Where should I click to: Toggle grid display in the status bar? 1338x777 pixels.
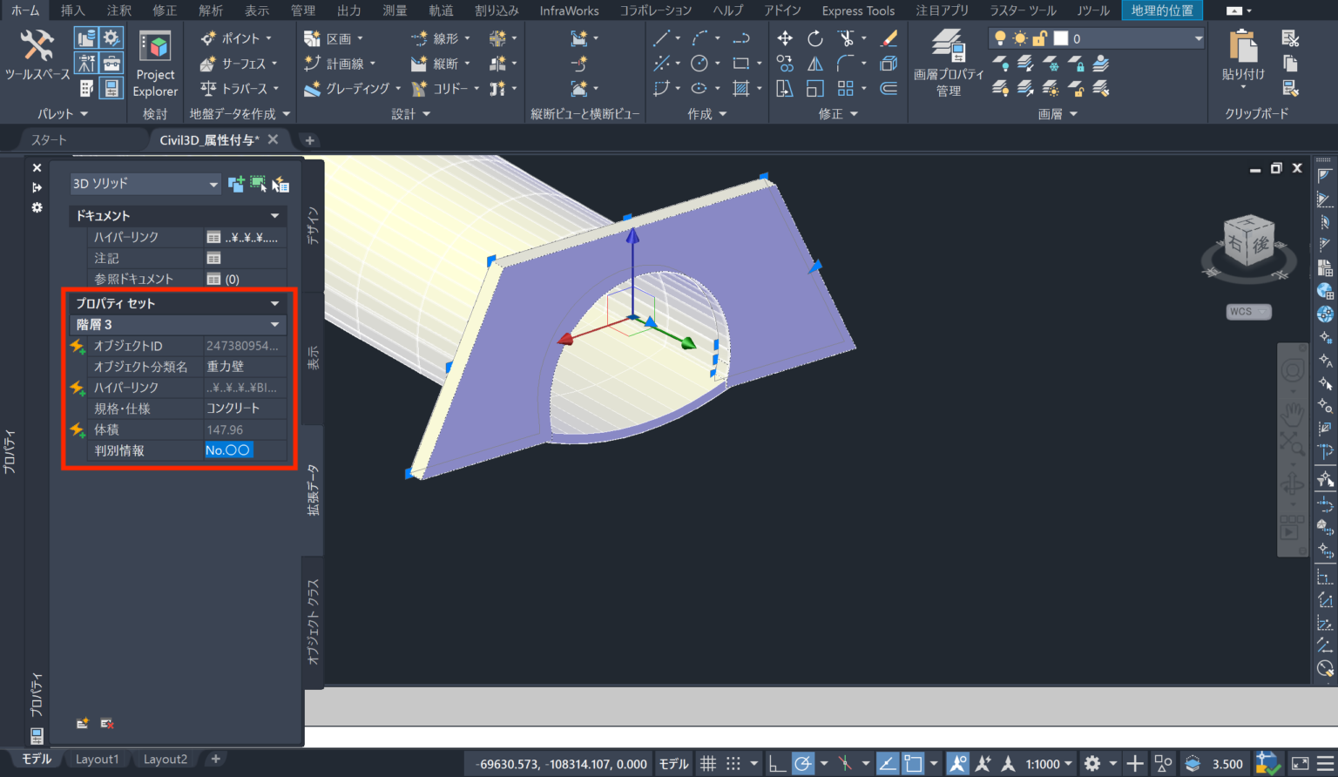point(710,763)
